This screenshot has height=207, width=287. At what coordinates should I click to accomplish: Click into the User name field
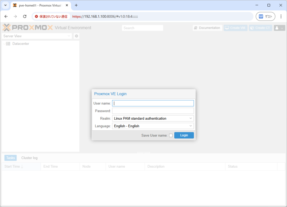[153, 103]
